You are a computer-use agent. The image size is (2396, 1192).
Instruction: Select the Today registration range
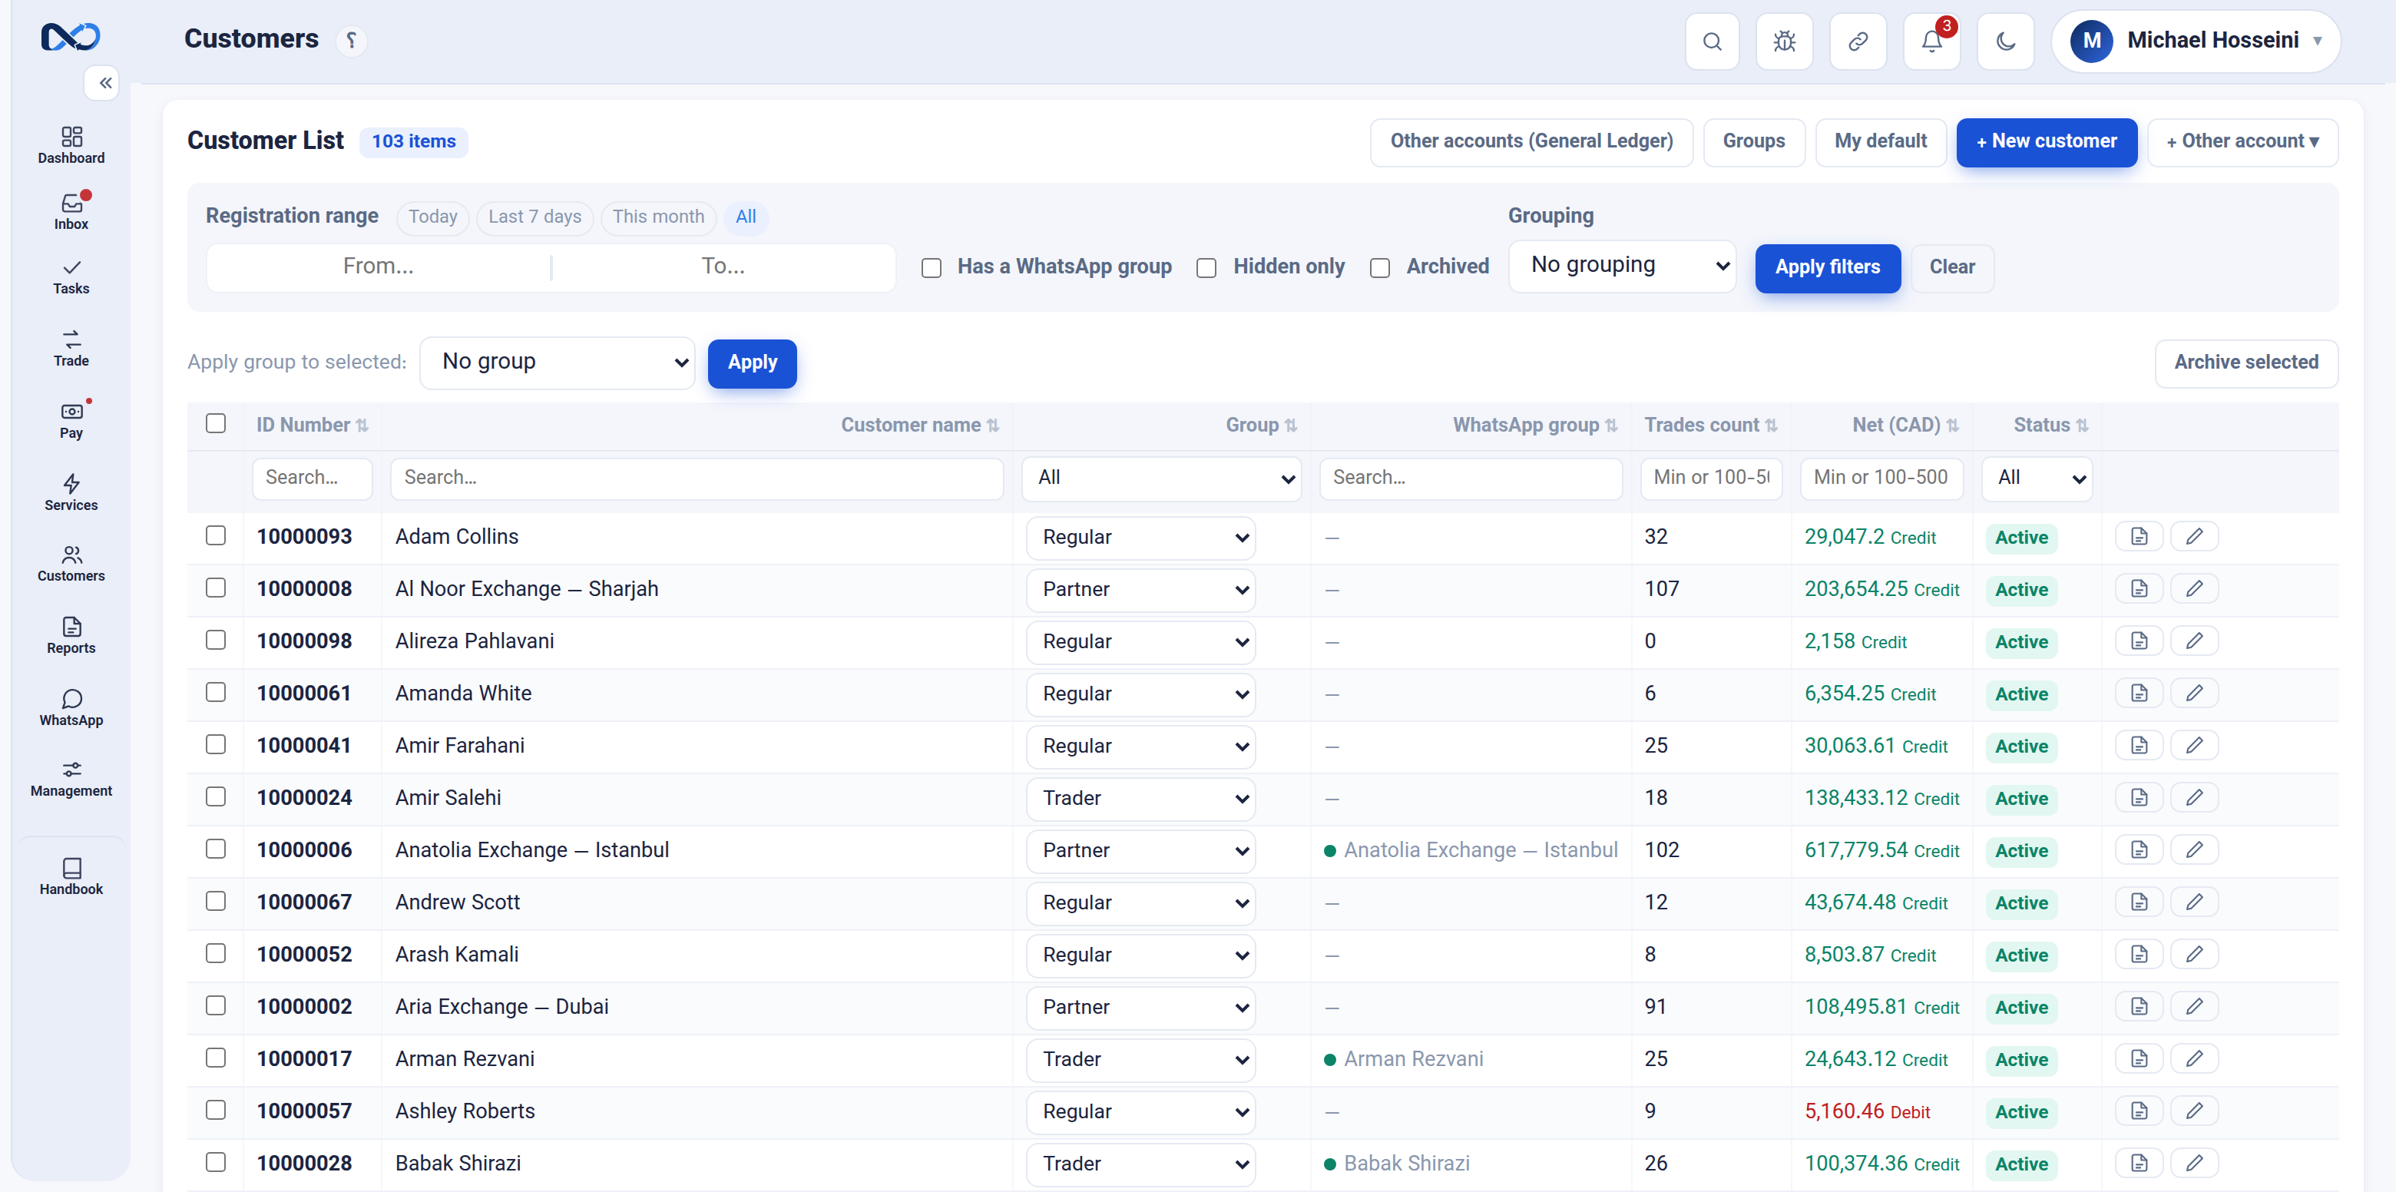click(x=432, y=217)
